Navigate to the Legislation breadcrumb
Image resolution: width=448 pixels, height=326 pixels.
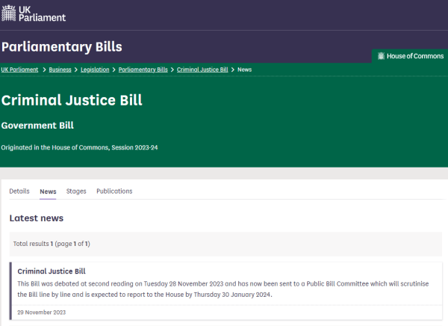(95, 70)
